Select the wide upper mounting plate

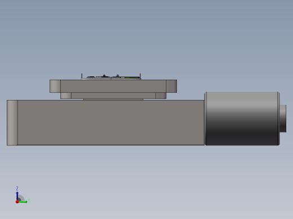tap(113, 86)
